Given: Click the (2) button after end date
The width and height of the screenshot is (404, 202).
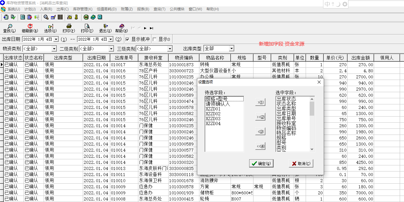Looking at the screenshot, I should click(x=119, y=39).
